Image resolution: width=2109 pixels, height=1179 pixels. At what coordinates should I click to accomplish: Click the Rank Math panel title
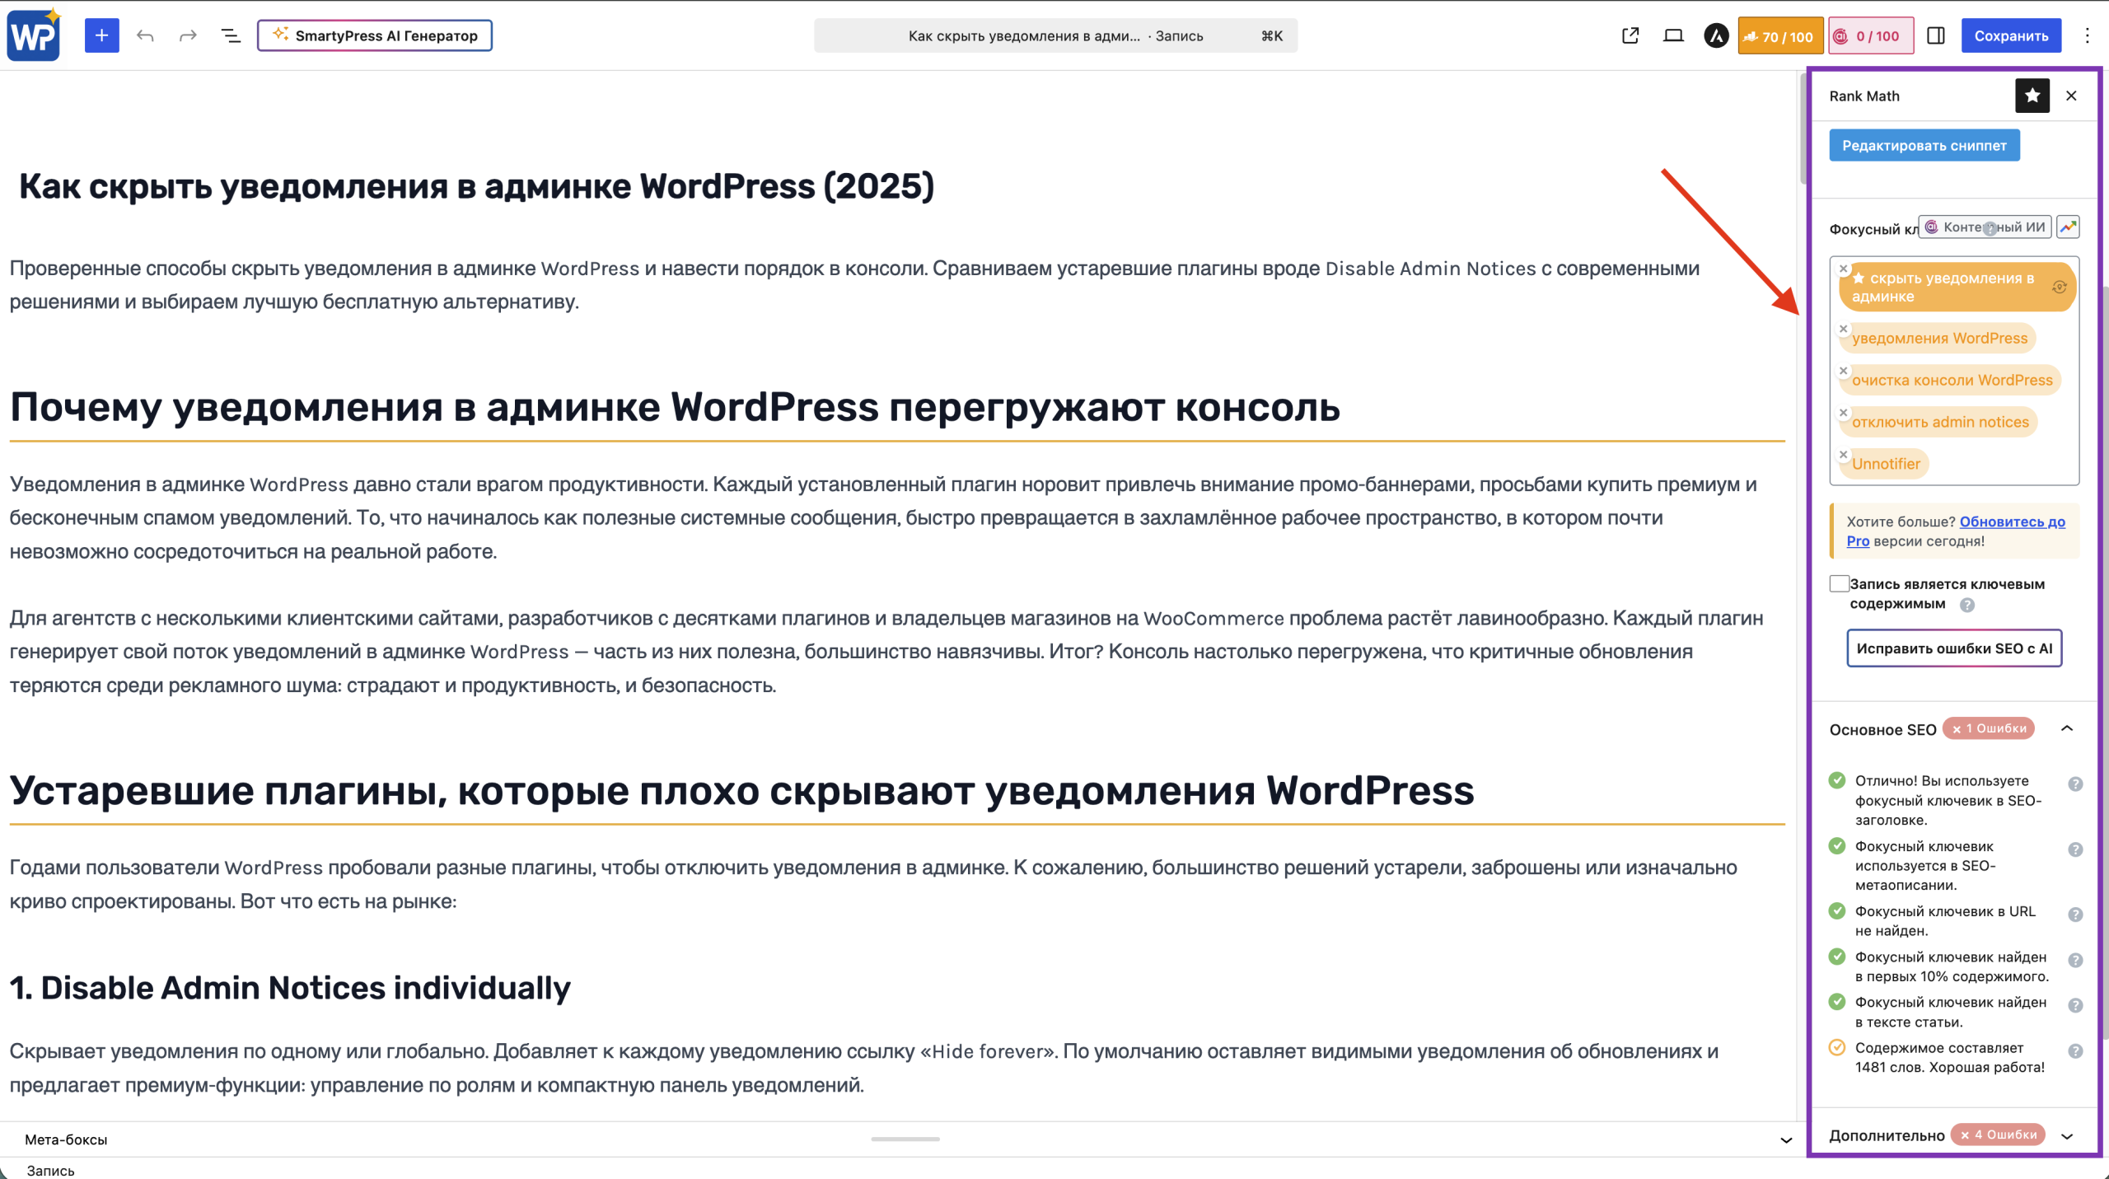pos(1864,96)
